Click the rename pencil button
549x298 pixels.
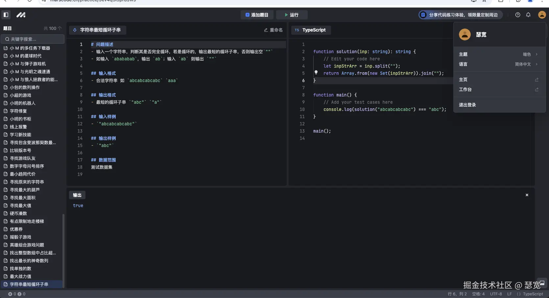point(273,30)
